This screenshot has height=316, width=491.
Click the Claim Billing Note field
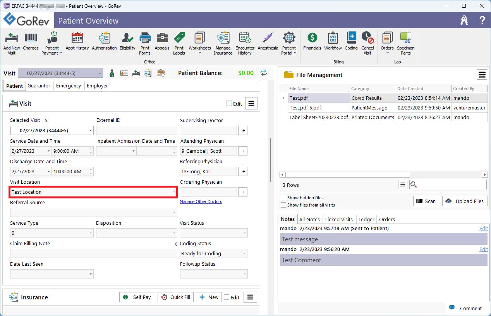(93, 254)
